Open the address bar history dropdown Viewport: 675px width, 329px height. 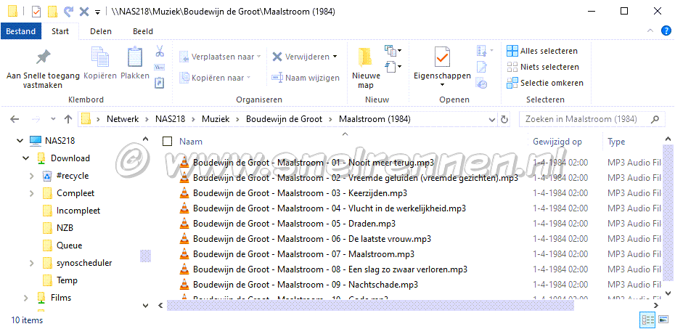point(492,119)
